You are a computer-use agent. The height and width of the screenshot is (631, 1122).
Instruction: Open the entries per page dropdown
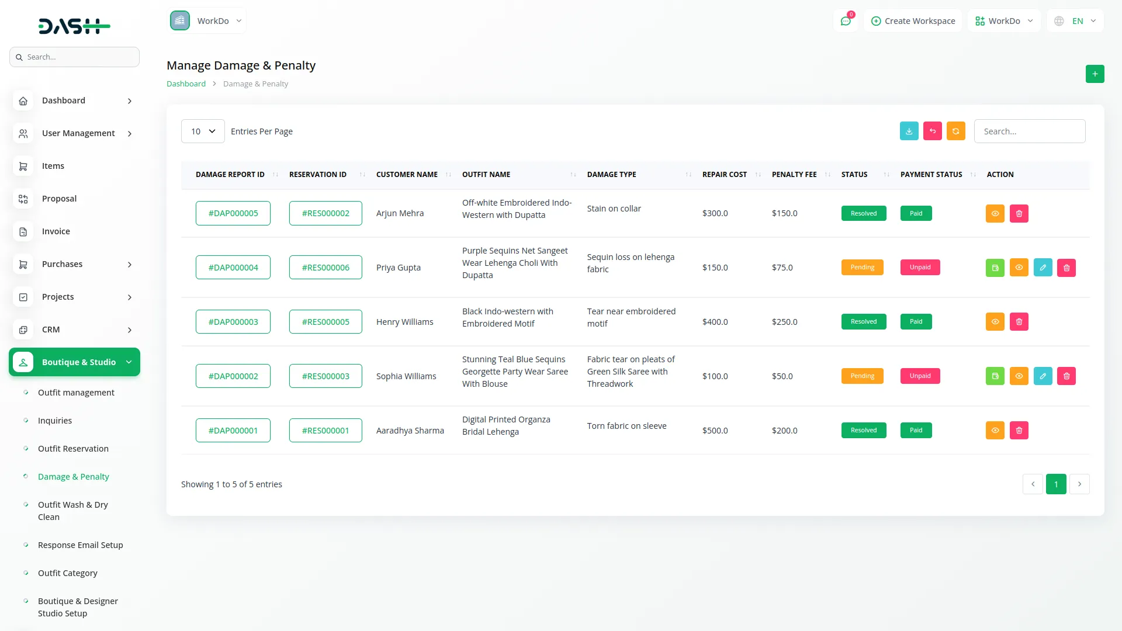pyautogui.click(x=203, y=131)
